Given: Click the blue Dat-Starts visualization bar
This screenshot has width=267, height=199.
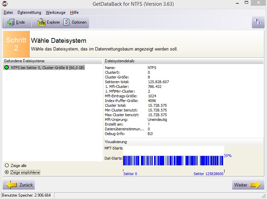Looking at the screenshot, I should point(173,160).
